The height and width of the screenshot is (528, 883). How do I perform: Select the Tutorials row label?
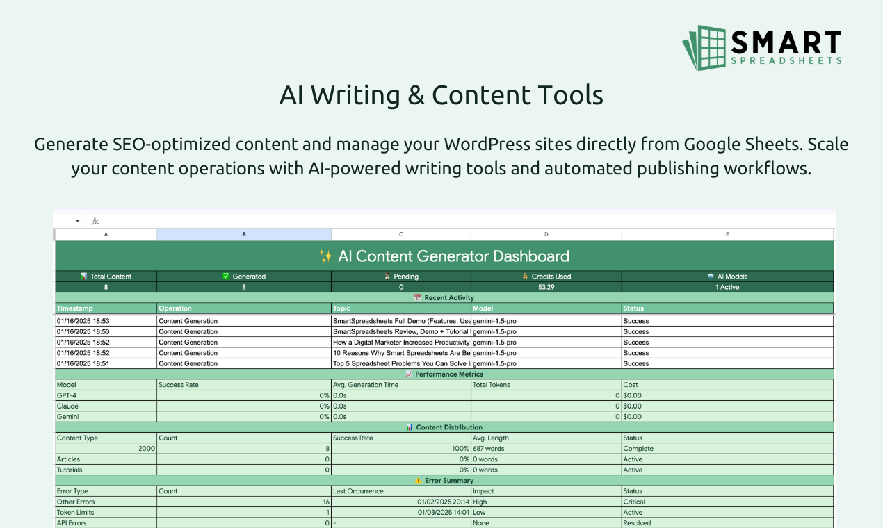[106, 470]
